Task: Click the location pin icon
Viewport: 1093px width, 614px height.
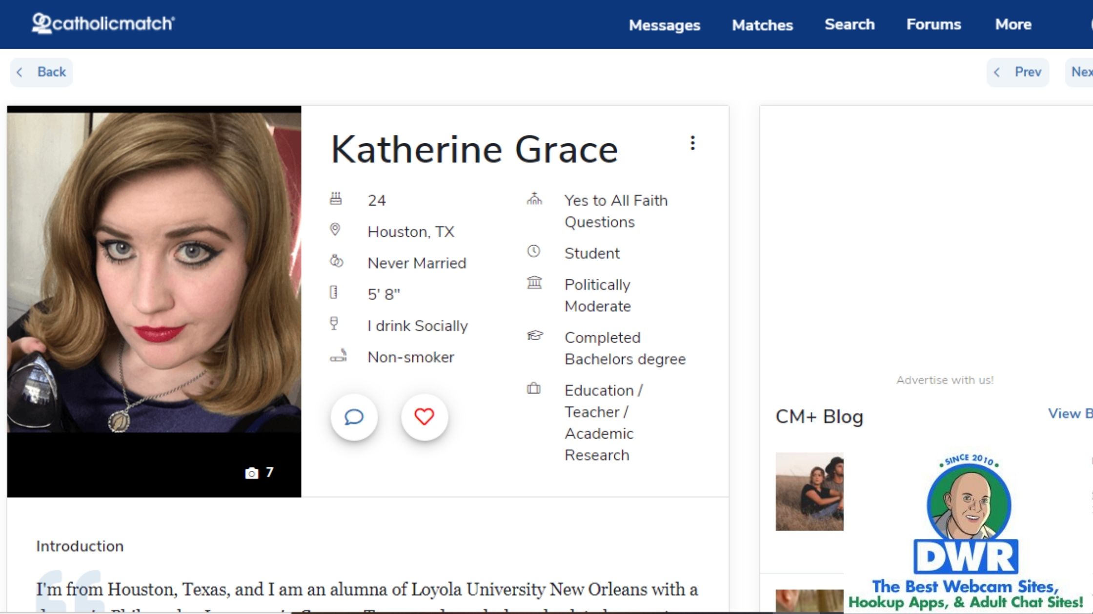Action: pyautogui.click(x=335, y=230)
